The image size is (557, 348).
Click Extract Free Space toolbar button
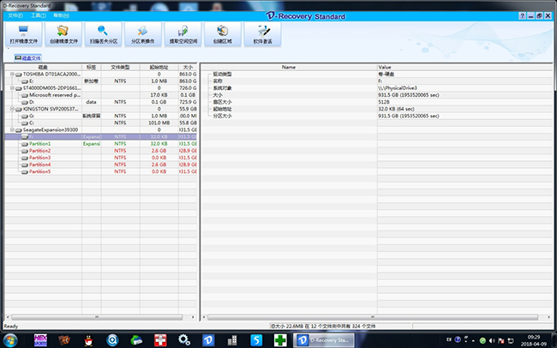pos(183,34)
